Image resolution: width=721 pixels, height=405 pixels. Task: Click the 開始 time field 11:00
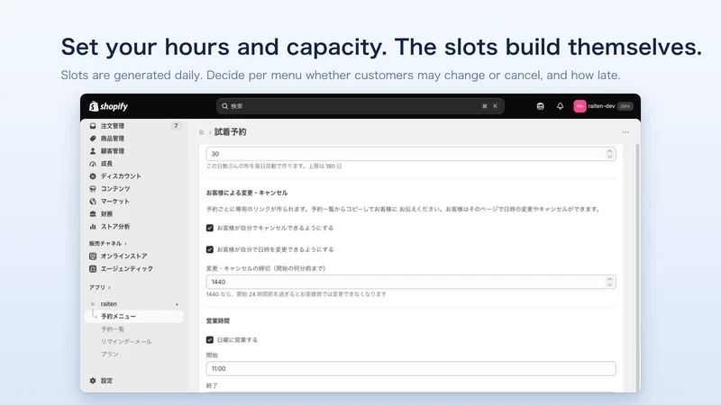pos(411,369)
